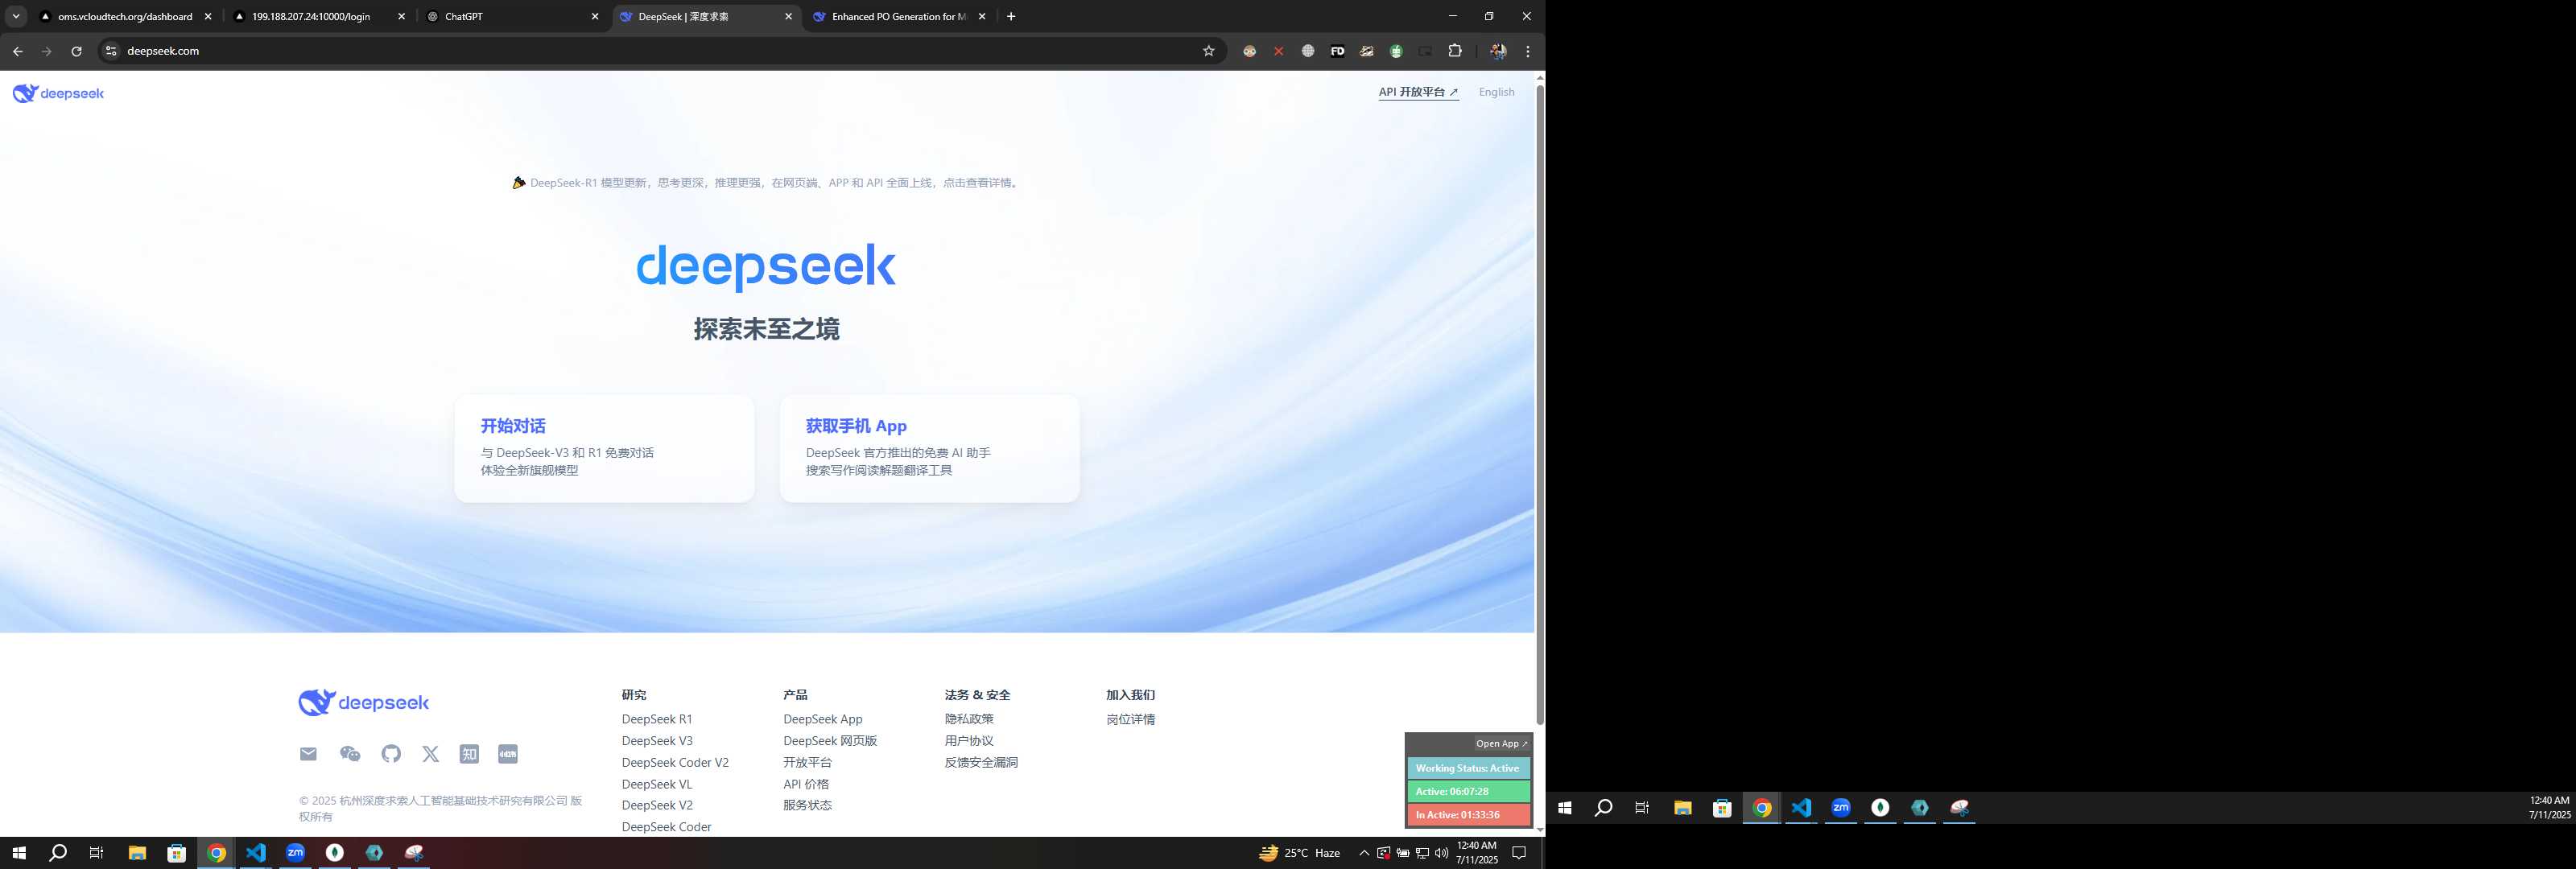
Task: Click the deepseek logo in the page header
Action: pyautogui.click(x=58, y=93)
